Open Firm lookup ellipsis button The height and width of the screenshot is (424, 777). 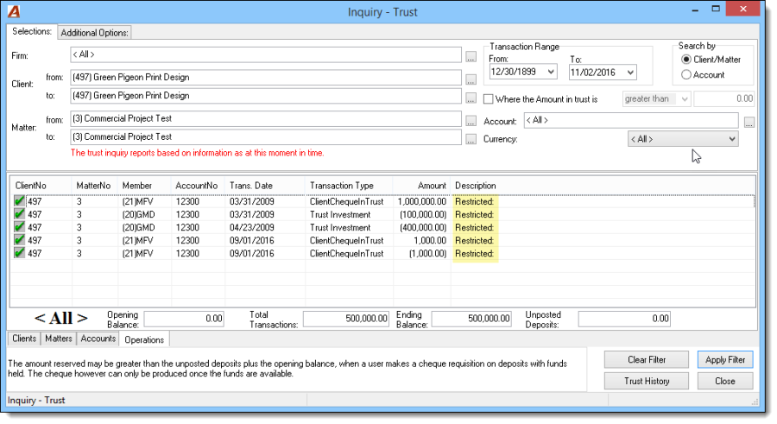point(471,56)
